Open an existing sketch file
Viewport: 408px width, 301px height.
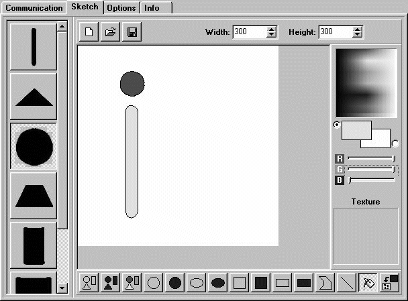(x=110, y=32)
